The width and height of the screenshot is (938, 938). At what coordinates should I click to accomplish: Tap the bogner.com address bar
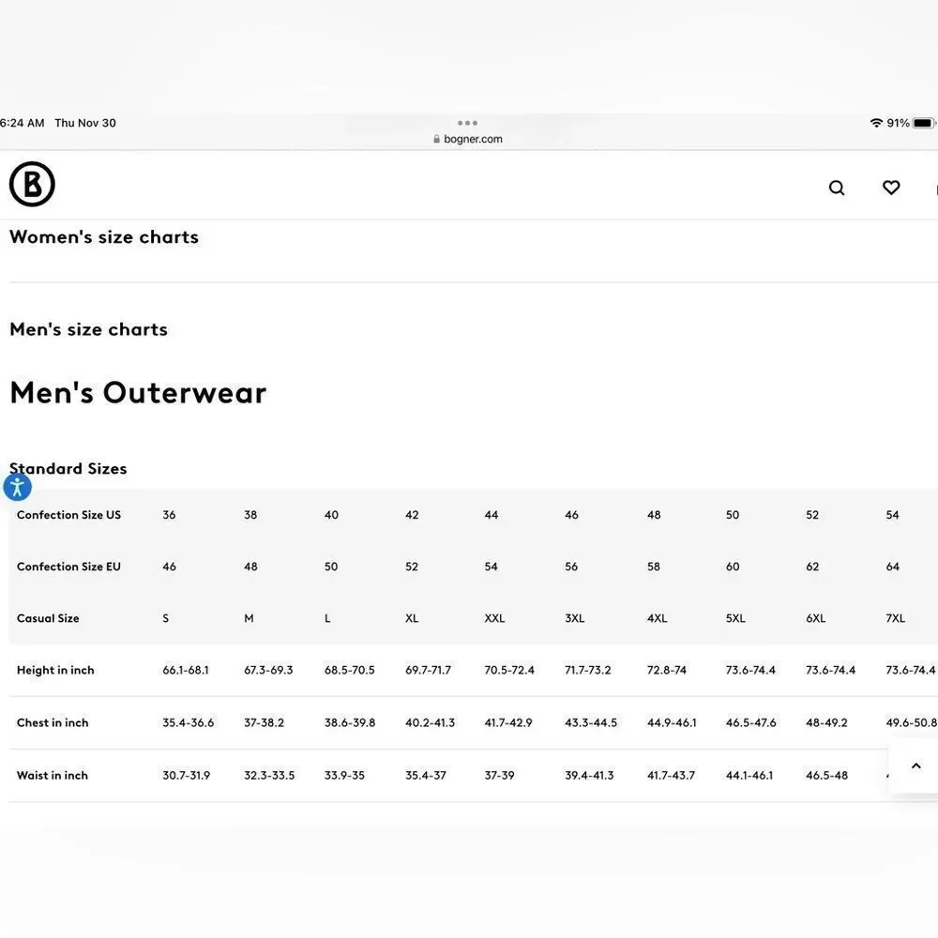coord(468,139)
